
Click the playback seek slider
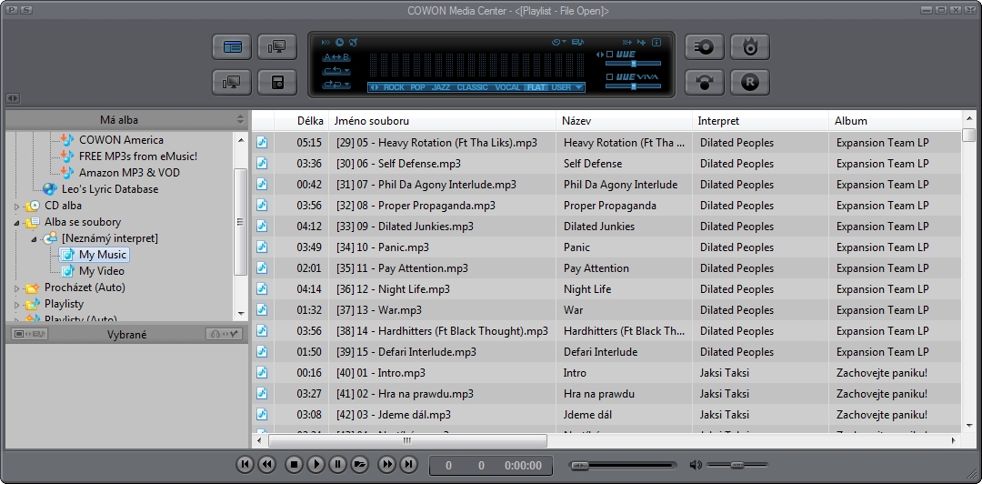pyautogui.click(x=623, y=465)
